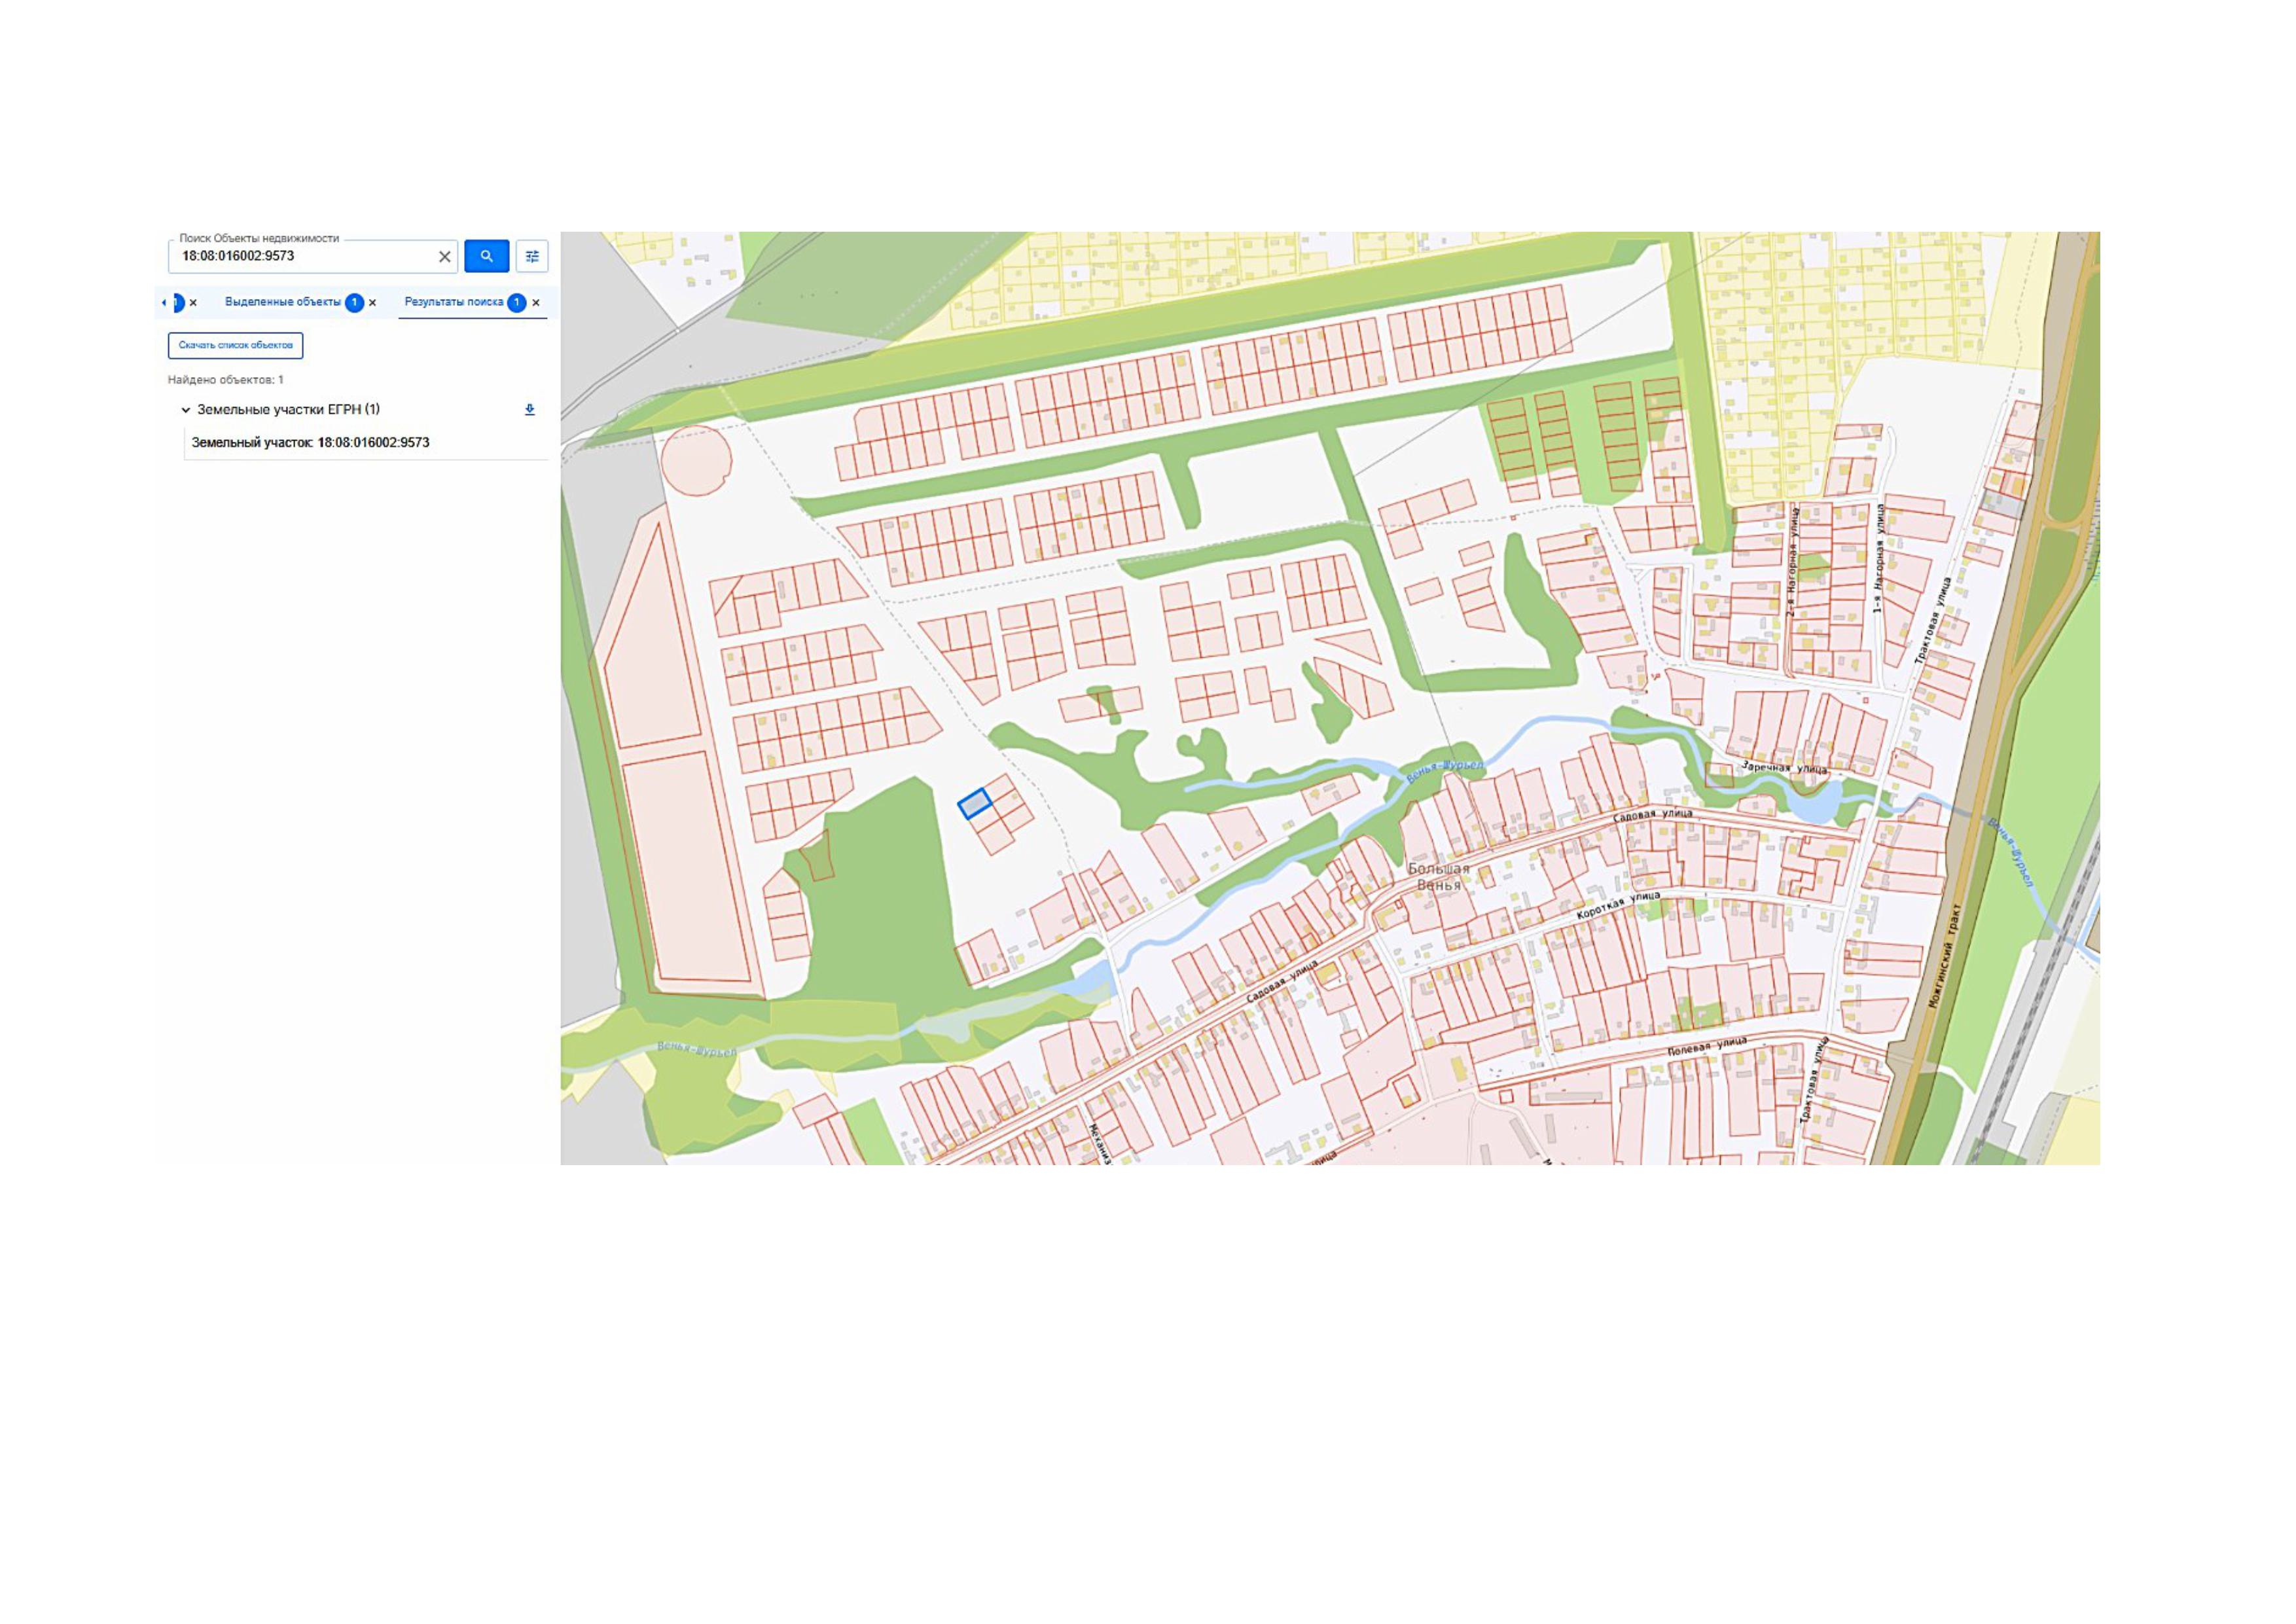This screenshot has height=1624, width=2296.
Task: Download Земельные участки ЕГРН group list
Action: click(530, 409)
